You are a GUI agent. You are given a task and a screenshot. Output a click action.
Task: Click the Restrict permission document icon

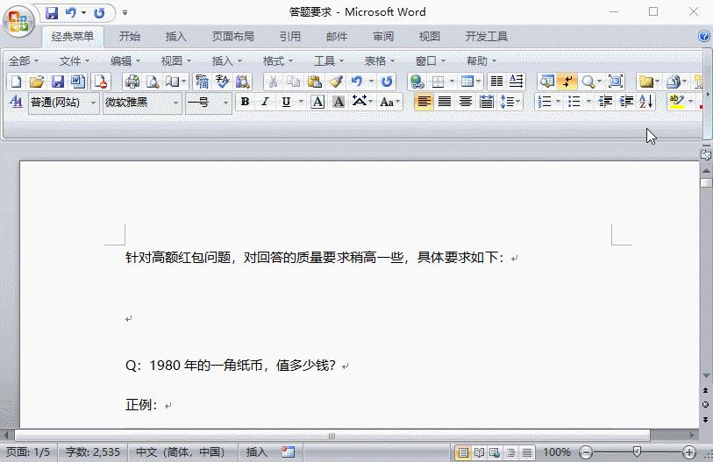(x=100, y=82)
